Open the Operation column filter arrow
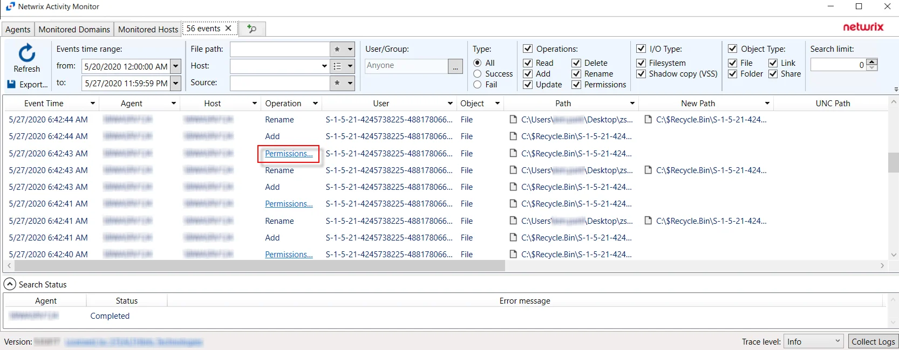The image size is (899, 350). 315,104
